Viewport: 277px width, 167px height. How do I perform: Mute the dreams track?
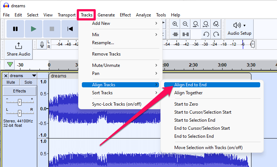pyautogui.click(x=11, y=82)
